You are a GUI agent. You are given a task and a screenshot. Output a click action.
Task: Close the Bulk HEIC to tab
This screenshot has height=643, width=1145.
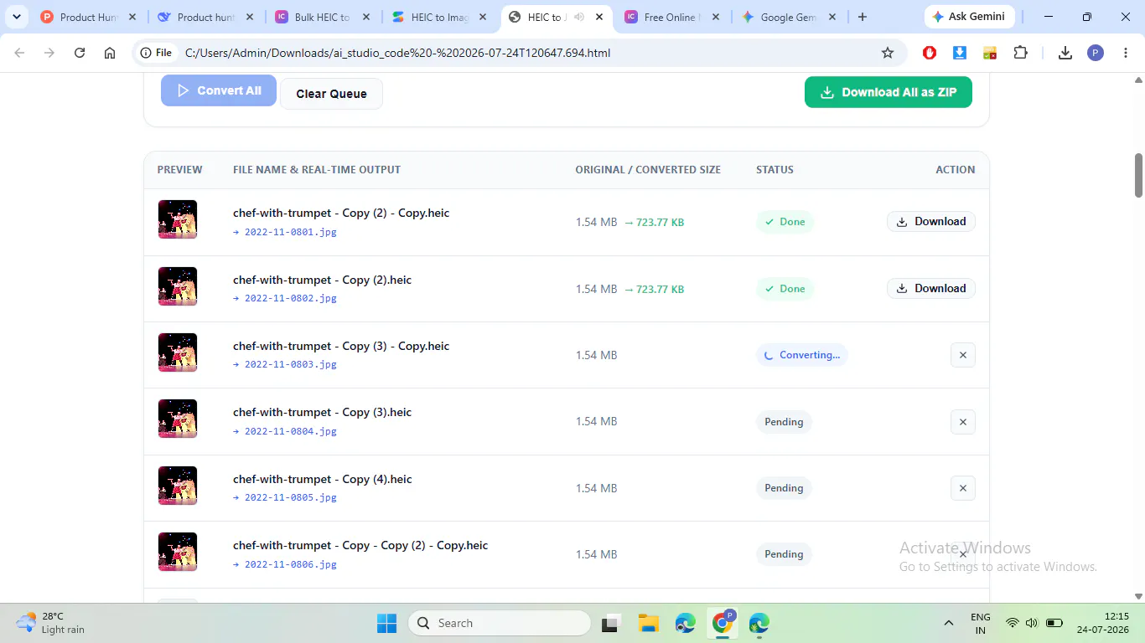pos(366,17)
